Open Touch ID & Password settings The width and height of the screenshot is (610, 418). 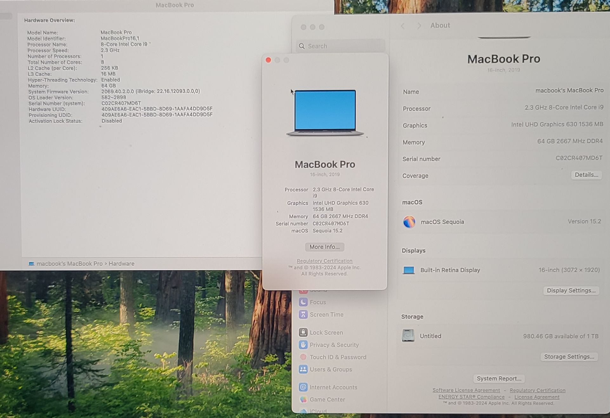[x=338, y=357]
